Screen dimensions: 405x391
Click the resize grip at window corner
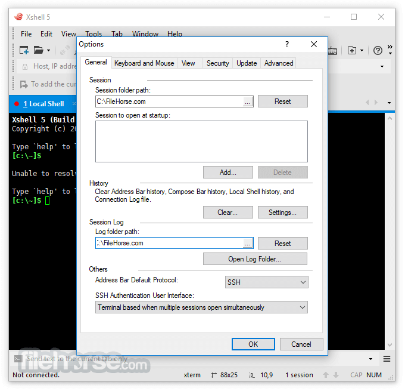(x=392, y=377)
